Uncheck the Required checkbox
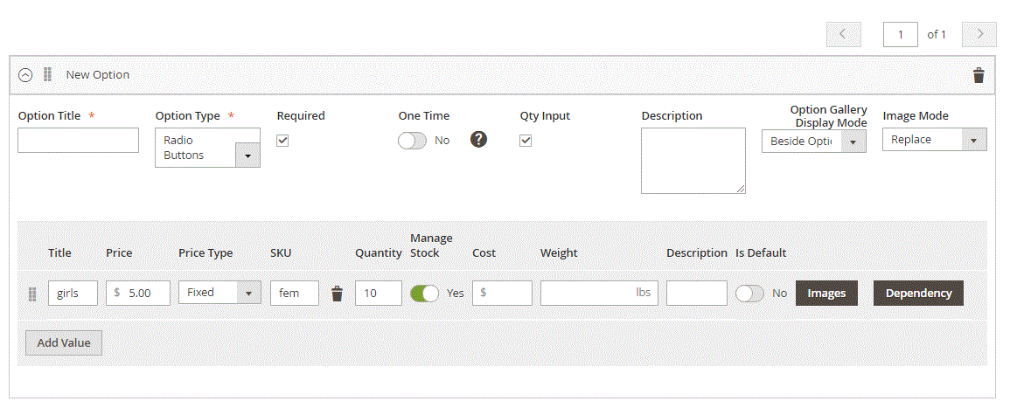Image resolution: width=1010 pixels, height=408 pixels. pos(282,141)
